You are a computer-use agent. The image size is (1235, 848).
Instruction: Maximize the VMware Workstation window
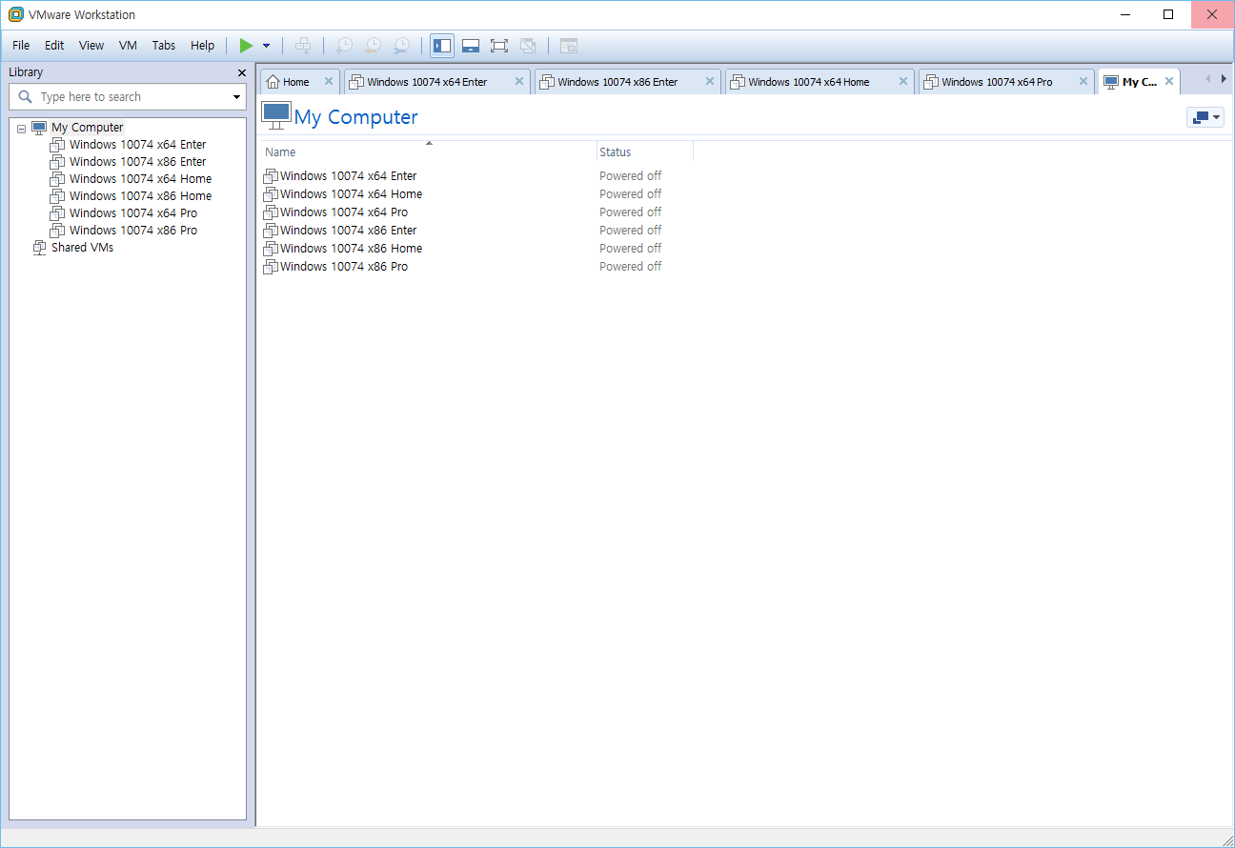pos(1168,14)
